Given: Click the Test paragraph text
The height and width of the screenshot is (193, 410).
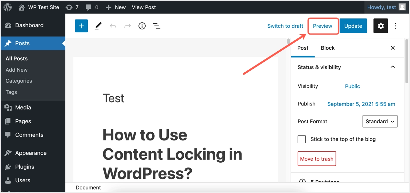Looking at the screenshot, I should pyautogui.click(x=113, y=98).
